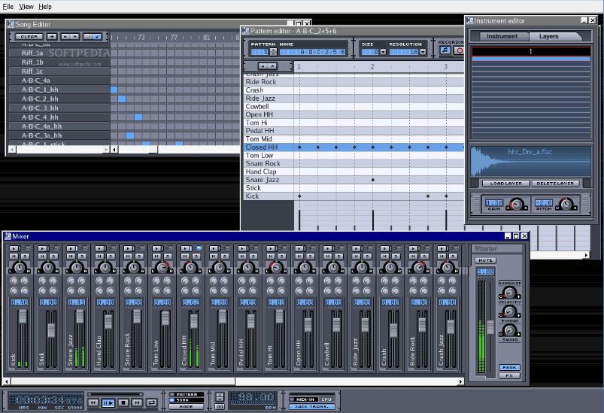Stop playback with the stop button
The image size is (604, 413).
point(123,402)
